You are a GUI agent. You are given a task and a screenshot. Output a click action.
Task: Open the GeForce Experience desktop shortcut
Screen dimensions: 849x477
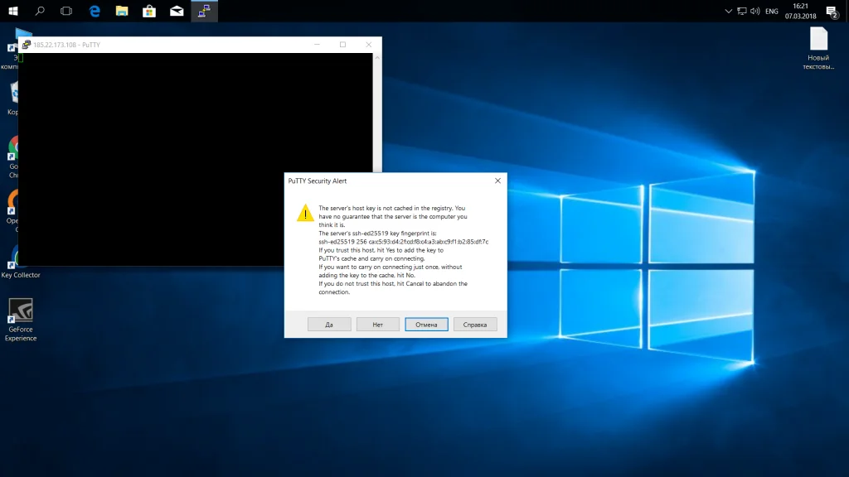(21, 320)
